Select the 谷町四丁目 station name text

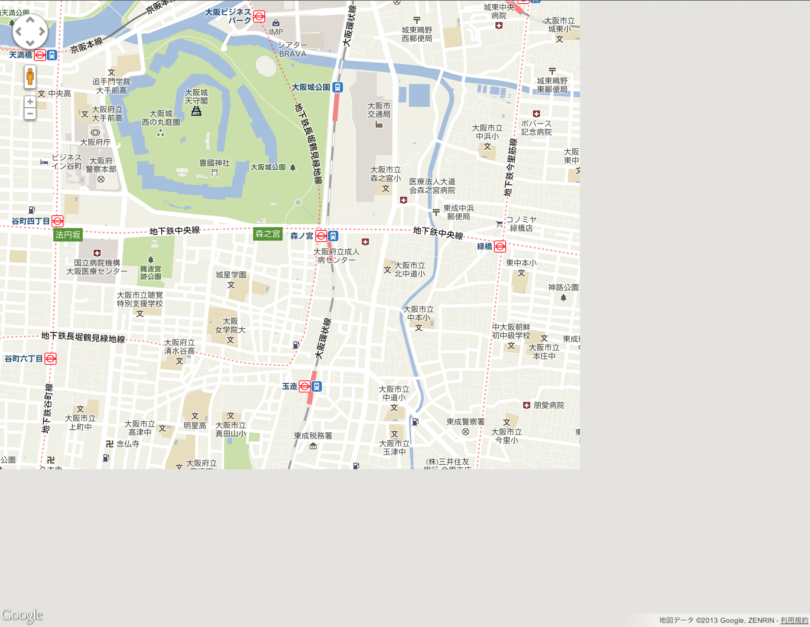tap(31, 221)
